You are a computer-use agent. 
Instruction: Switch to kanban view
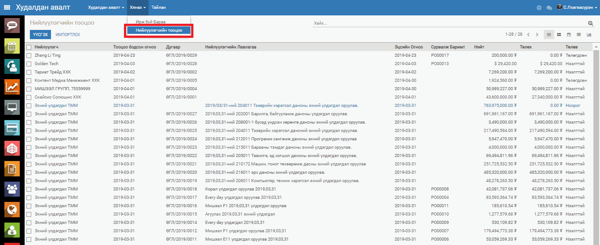(x=559, y=34)
